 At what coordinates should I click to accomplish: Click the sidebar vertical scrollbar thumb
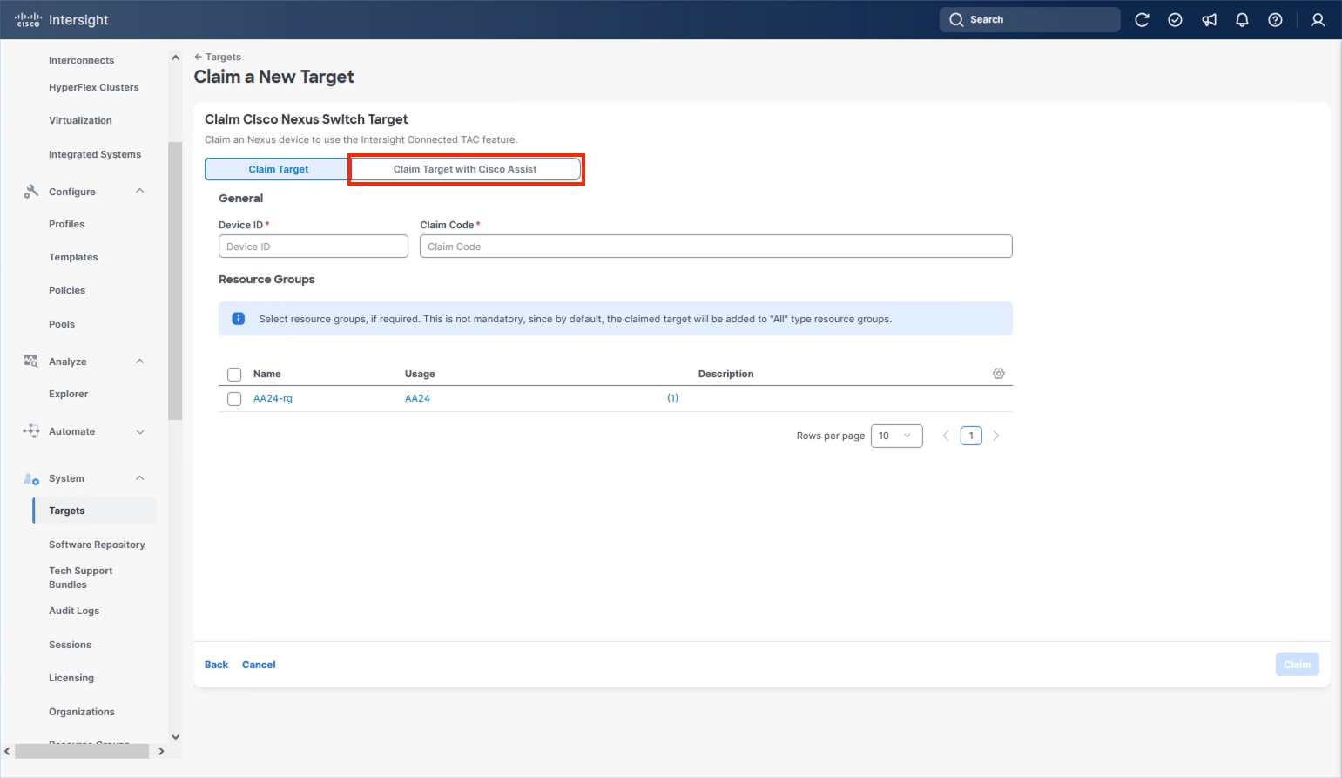[175, 281]
